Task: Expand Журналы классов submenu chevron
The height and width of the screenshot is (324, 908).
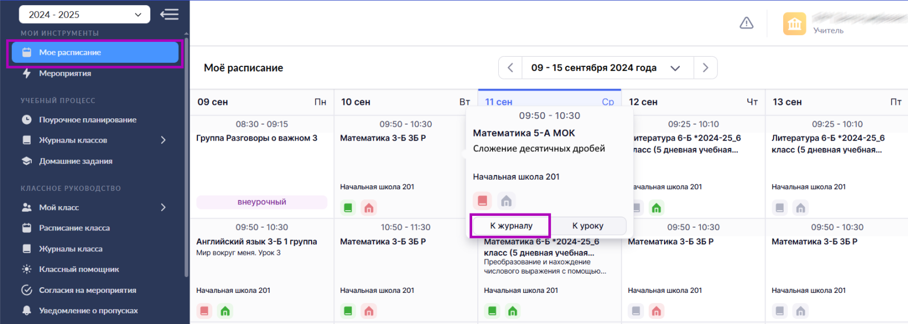Action: (163, 140)
